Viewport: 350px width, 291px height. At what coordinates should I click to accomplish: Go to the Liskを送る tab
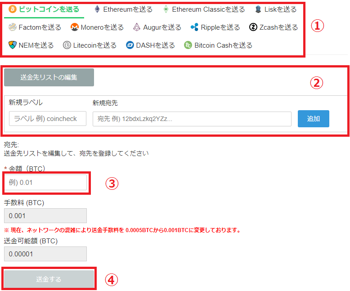[x=276, y=9]
